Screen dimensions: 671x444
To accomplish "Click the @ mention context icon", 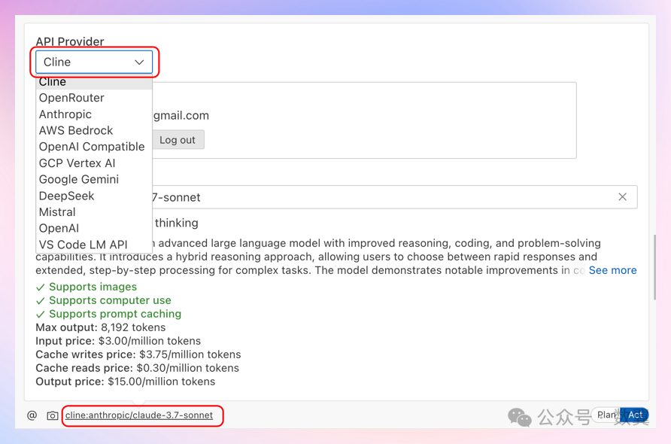I will coord(32,415).
